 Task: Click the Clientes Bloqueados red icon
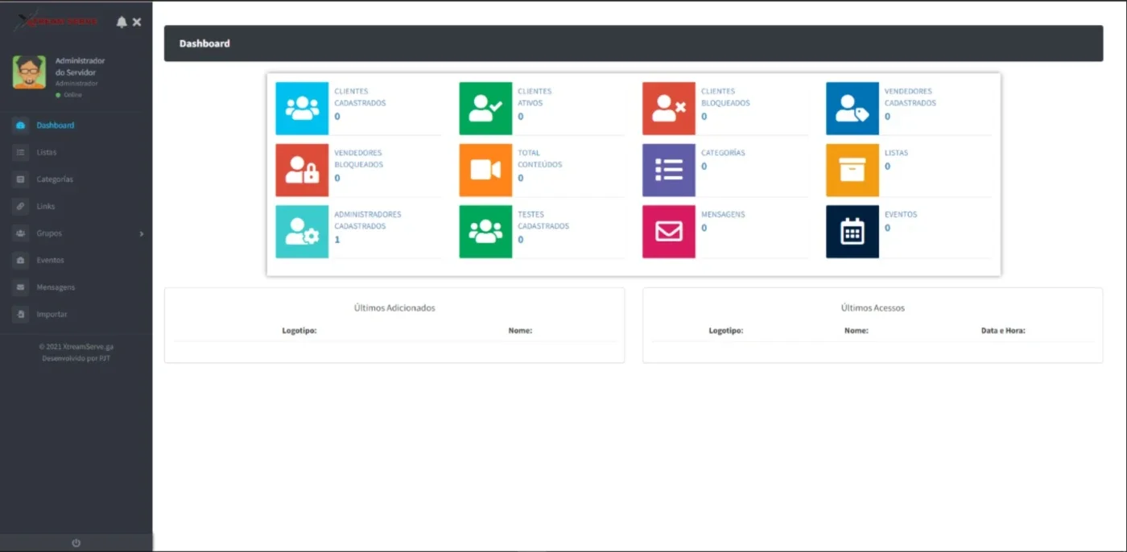[x=669, y=109]
